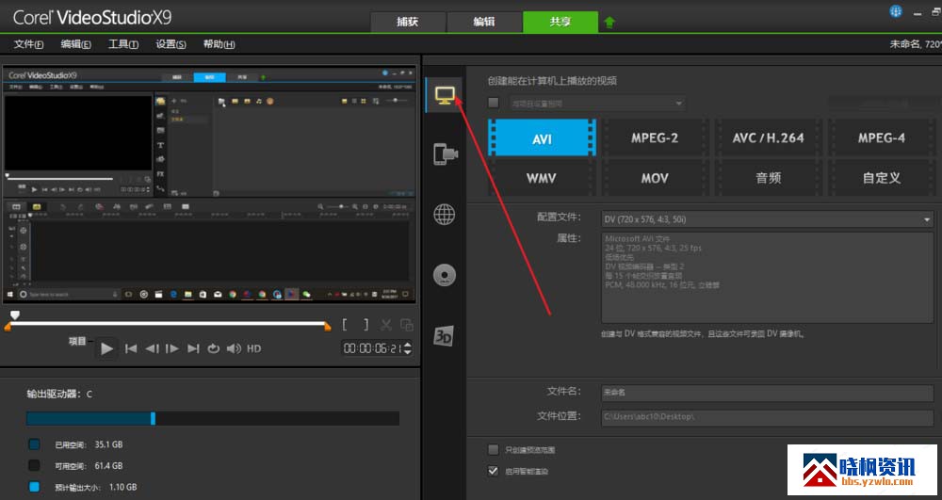Click the green upload arrow icon

[609, 23]
